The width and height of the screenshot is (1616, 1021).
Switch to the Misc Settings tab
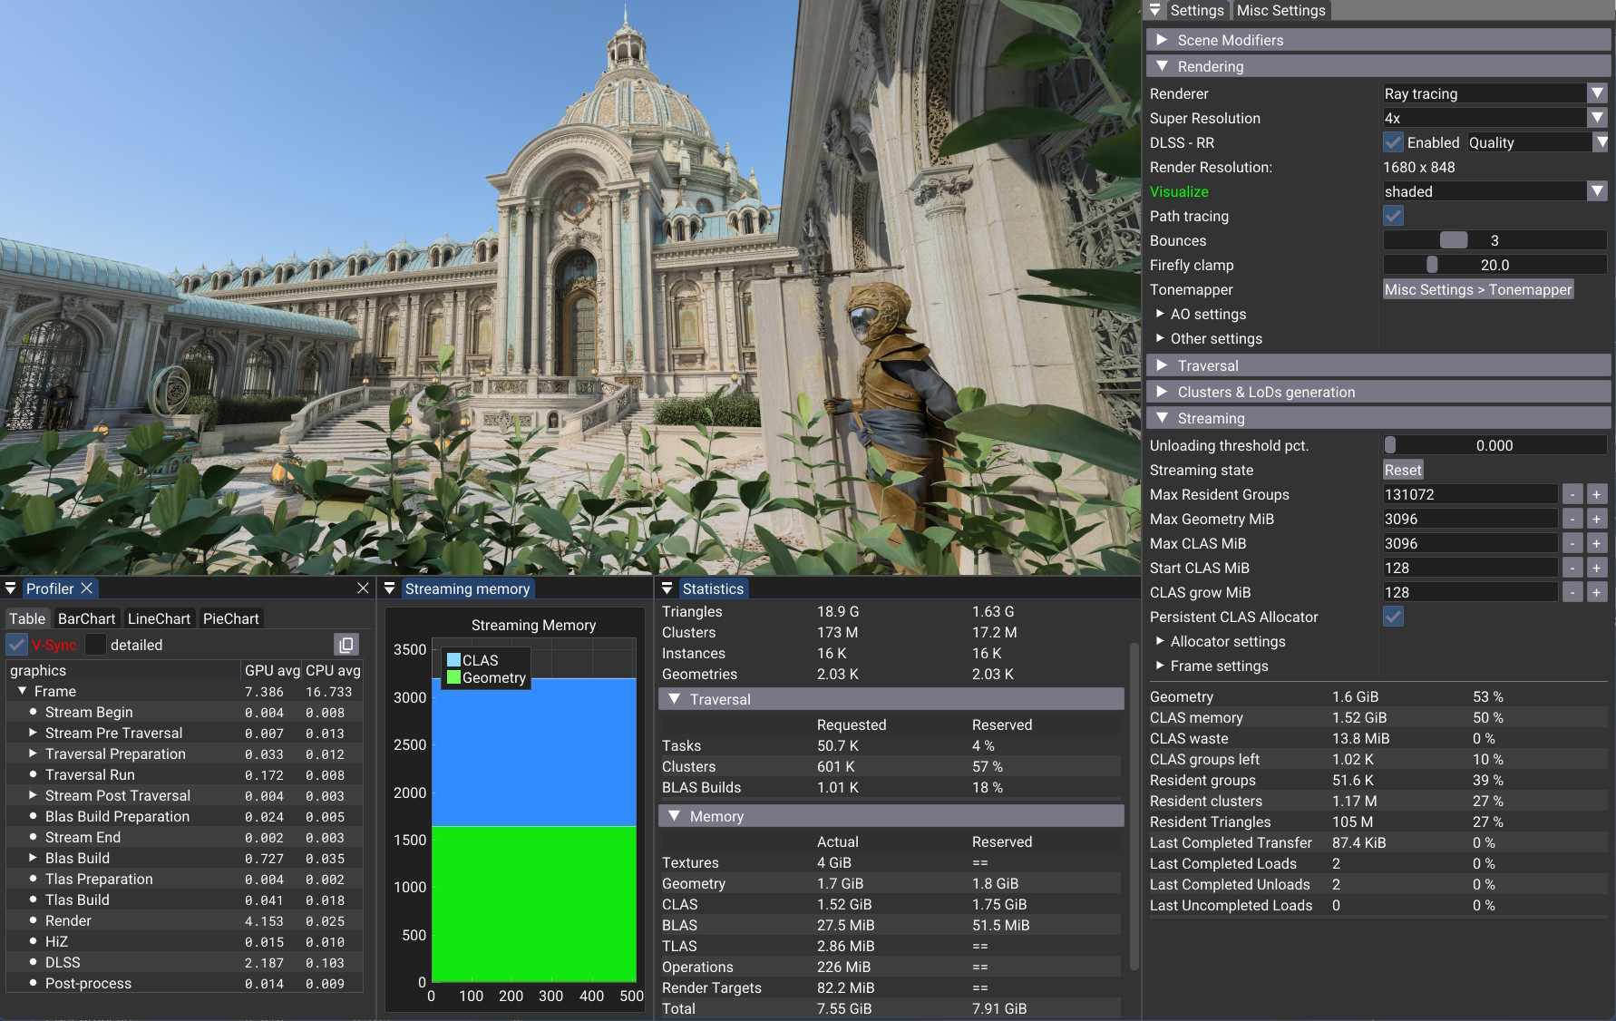tap(1280, 10)
